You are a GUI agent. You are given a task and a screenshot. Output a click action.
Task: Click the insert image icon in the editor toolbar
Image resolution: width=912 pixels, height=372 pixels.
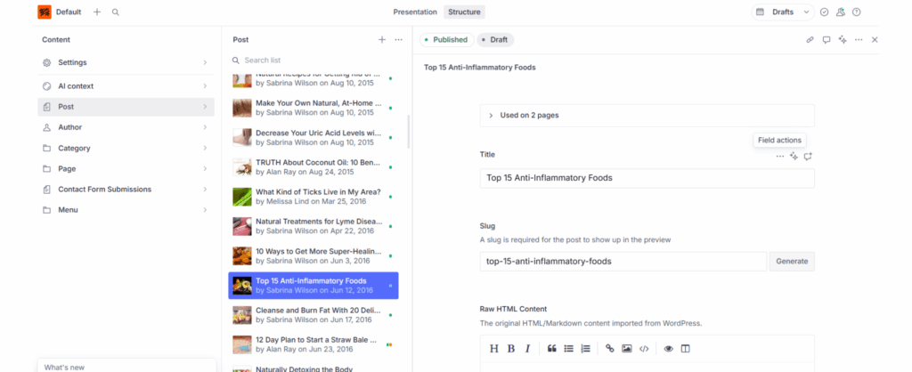tap(627, 349)
